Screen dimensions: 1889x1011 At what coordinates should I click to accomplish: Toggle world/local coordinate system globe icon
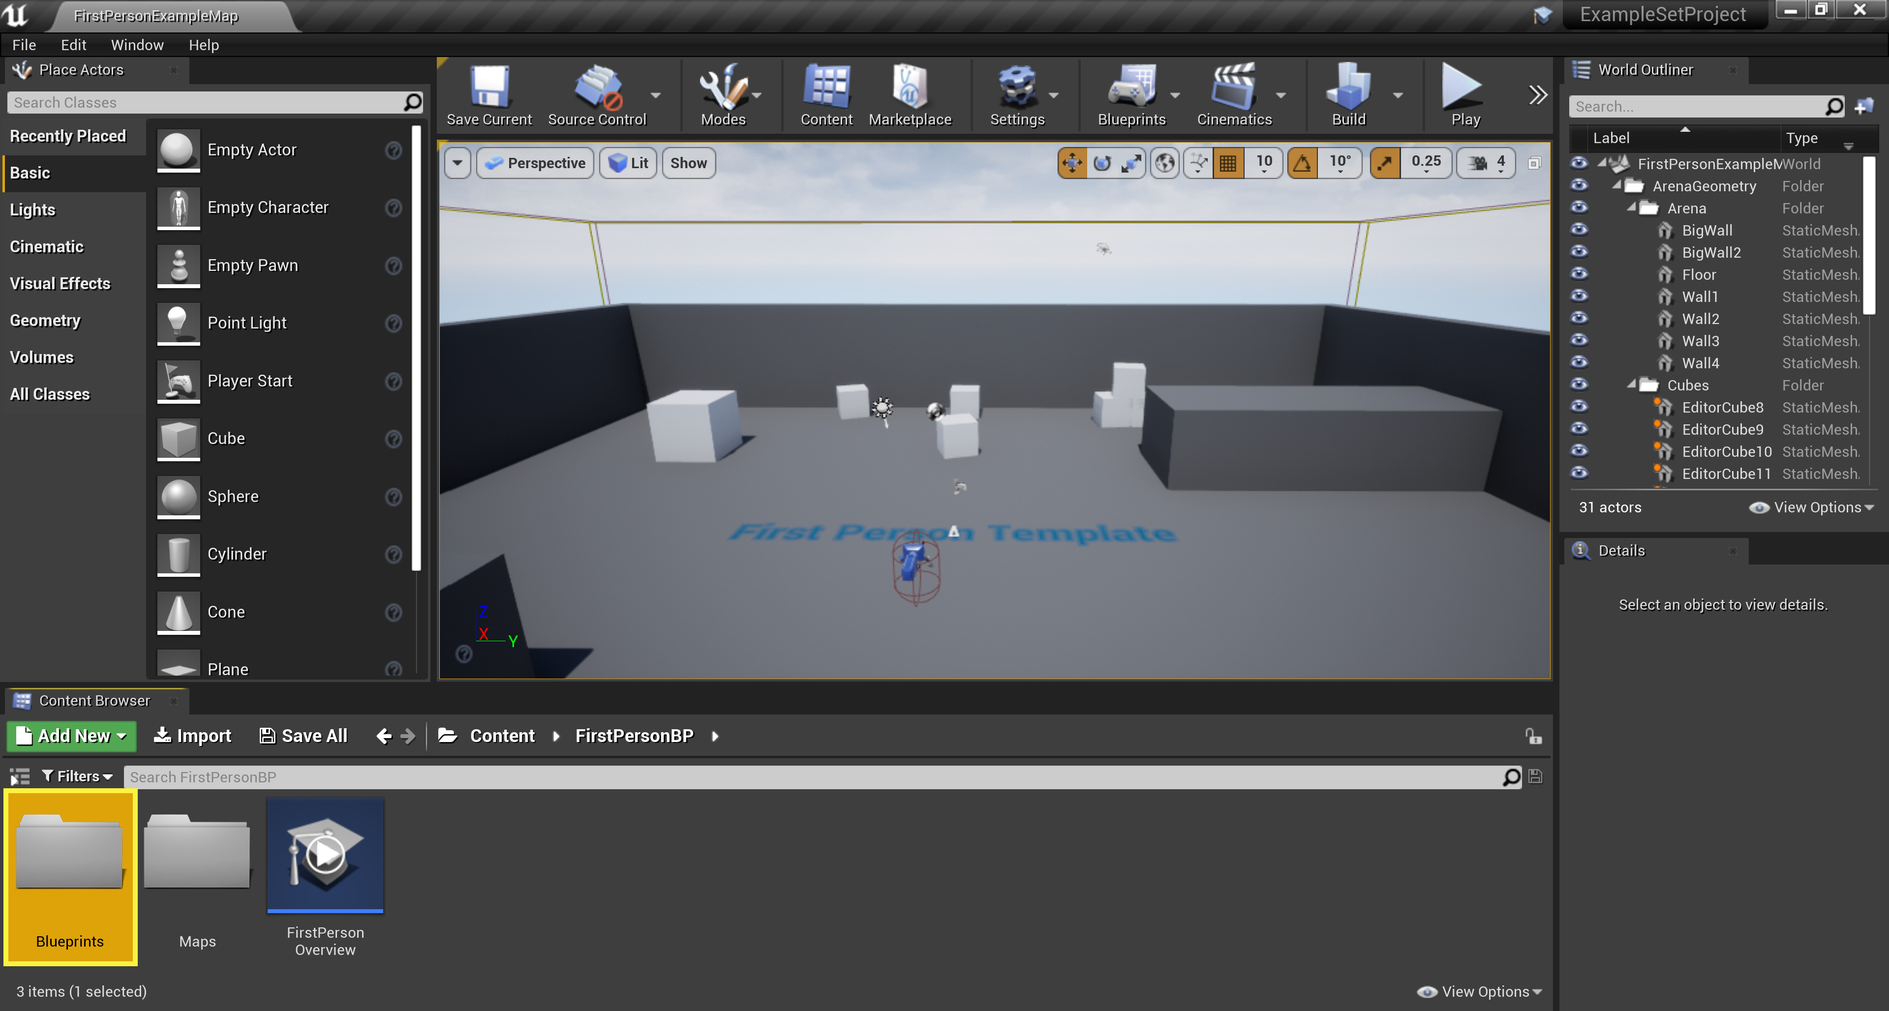pyautogui.click(x=1164, y=163)
